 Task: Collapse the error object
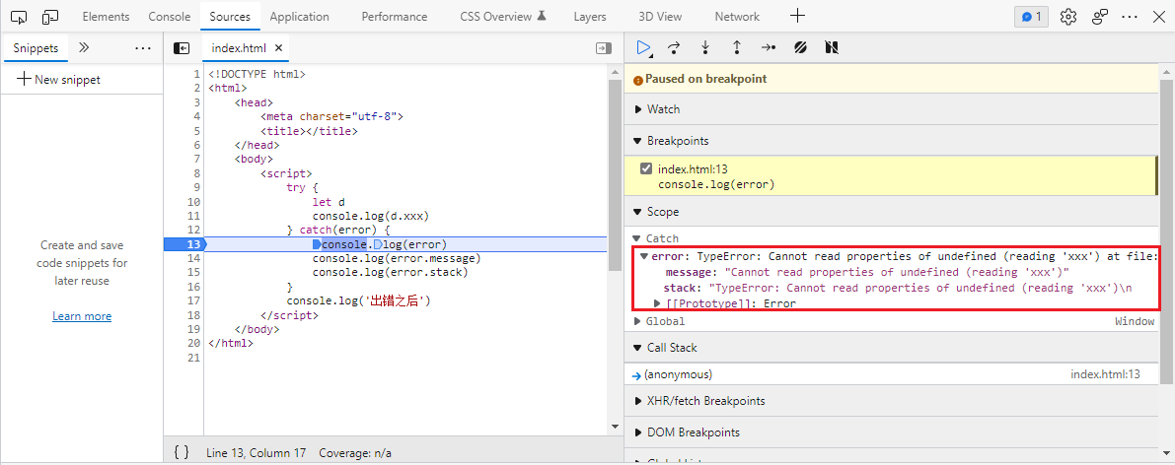tap(643, 256)
